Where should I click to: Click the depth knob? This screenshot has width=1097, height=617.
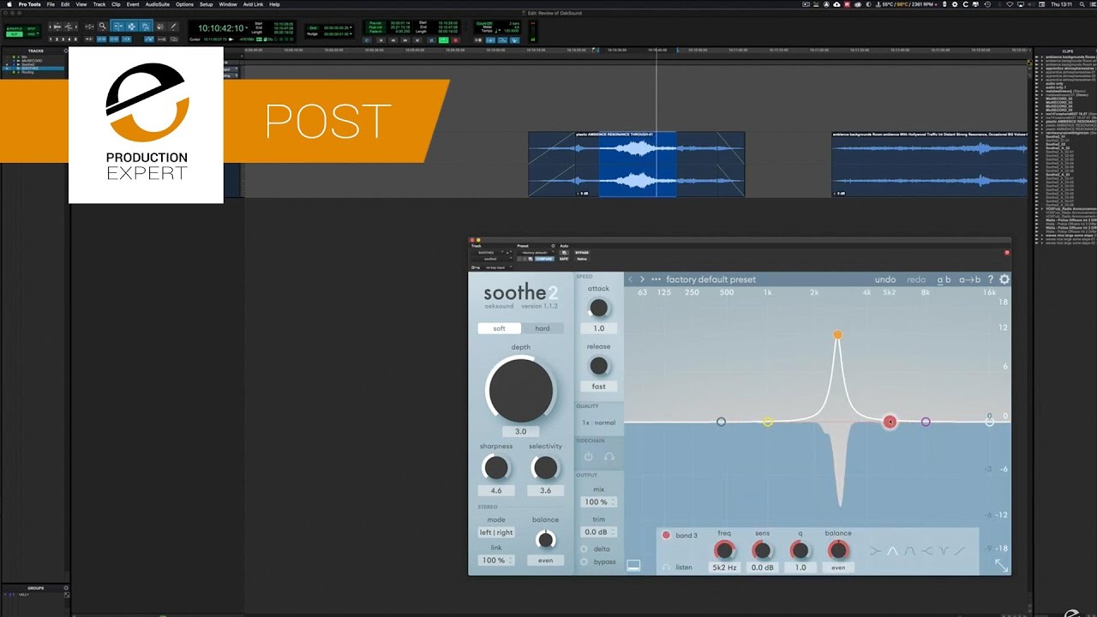pyautogui.click(x=520, y=390)
